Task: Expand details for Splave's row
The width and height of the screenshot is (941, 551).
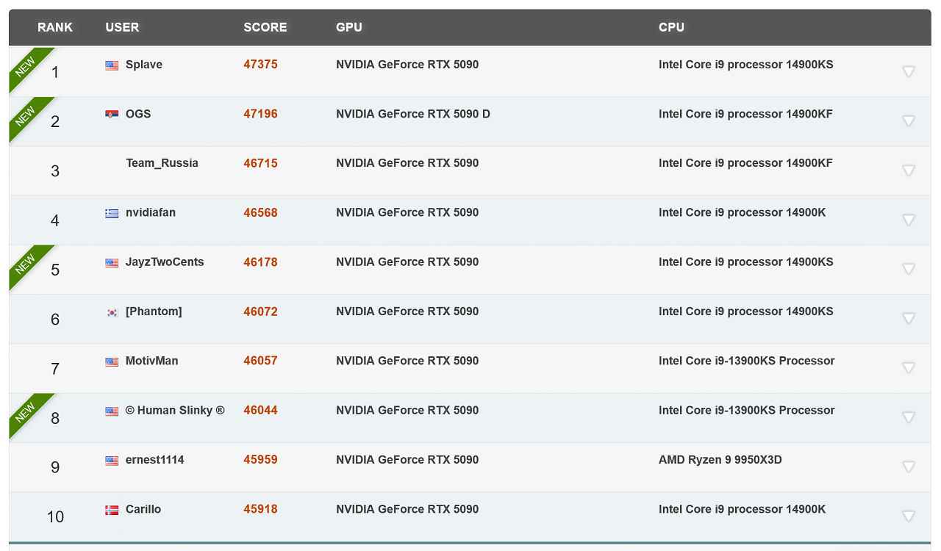Action: [x=909, y=71]
